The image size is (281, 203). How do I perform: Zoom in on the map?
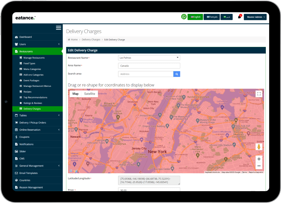pos(259,159)
